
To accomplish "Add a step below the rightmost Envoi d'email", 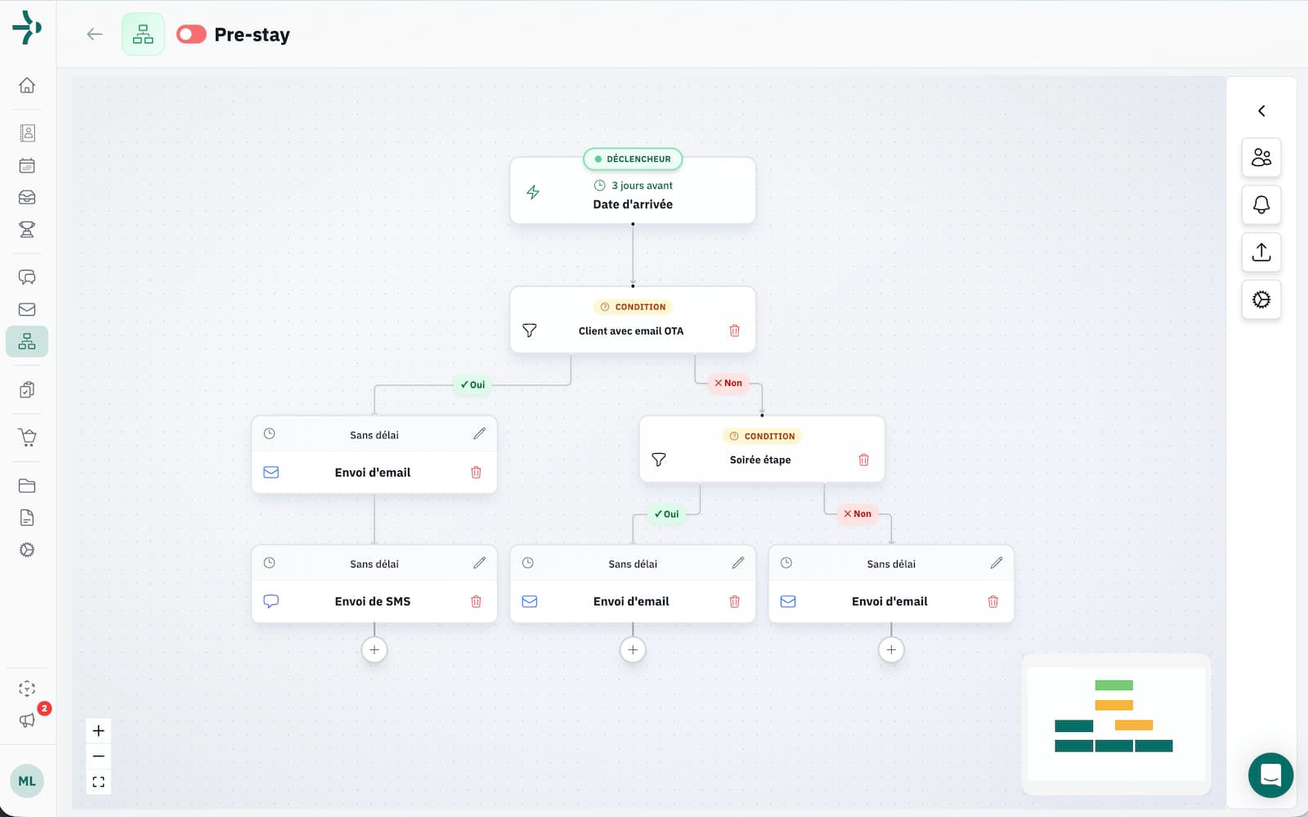I will (x=891, y=650).
